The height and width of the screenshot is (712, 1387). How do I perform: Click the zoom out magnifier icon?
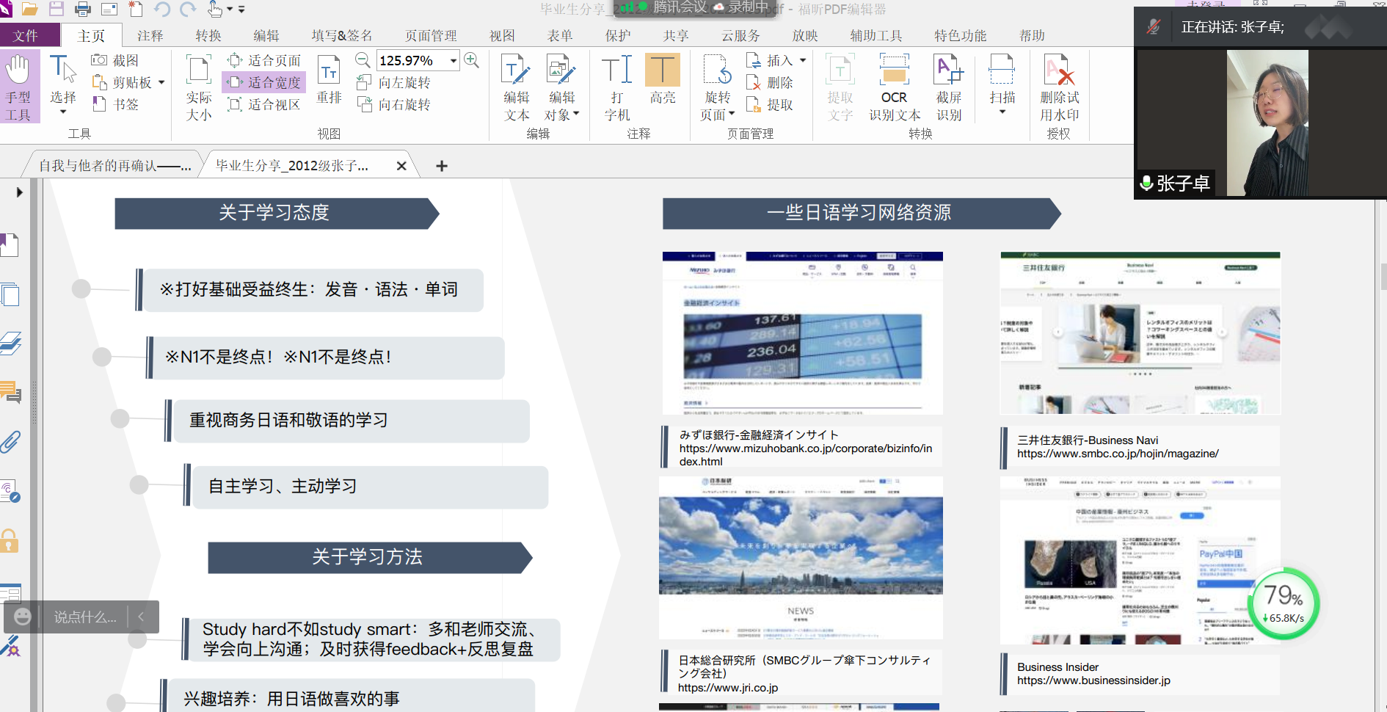363,60
